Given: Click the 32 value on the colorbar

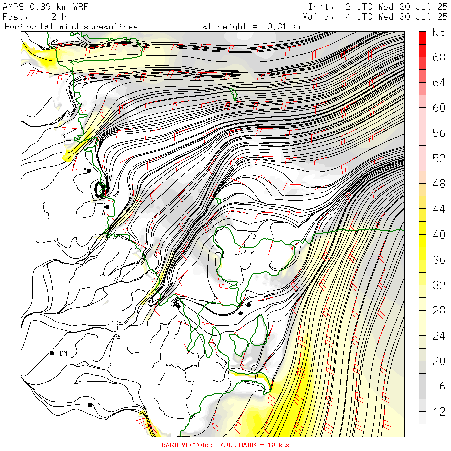Looking at the screenshot, I should [x=439, y=285].
